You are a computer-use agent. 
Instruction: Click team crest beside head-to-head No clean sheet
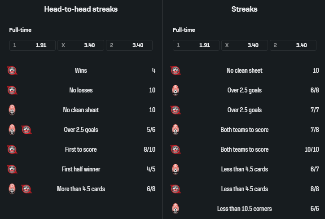coord(12,110)
